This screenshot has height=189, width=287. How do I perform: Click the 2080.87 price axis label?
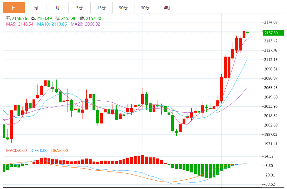271,78
